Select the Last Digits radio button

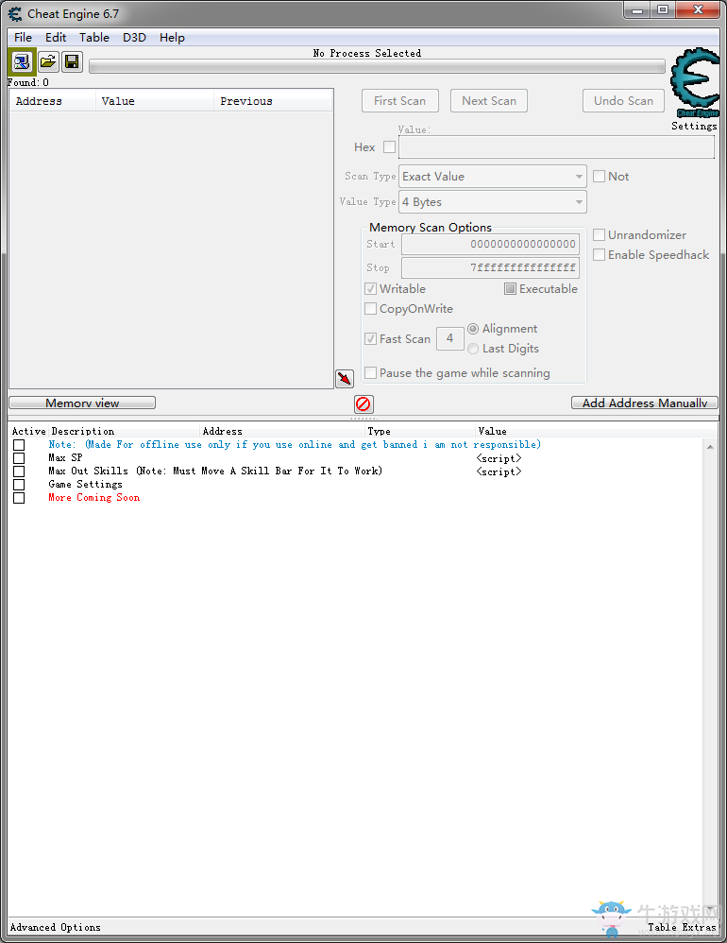pyautogui.click(x=473, y=349)
